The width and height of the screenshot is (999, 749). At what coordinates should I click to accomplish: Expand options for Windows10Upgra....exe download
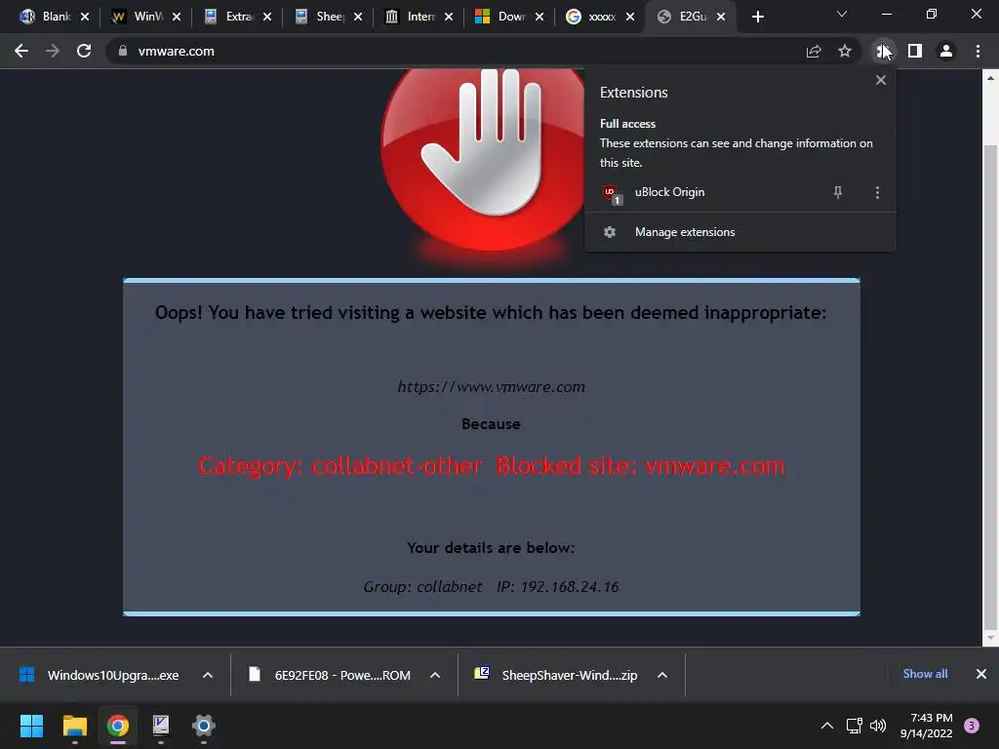point(208,675)
